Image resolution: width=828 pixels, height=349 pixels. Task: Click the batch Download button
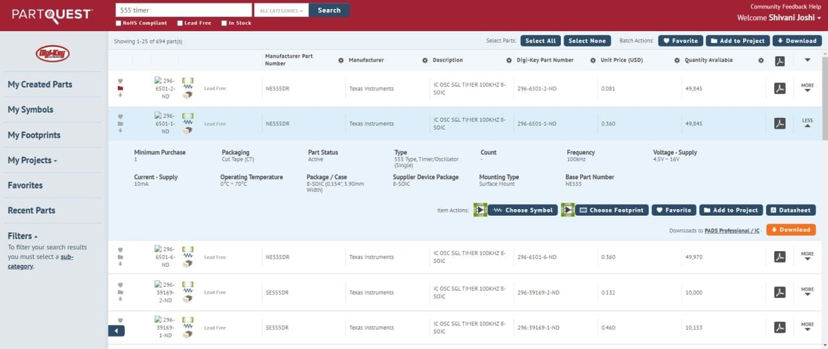(x=797, y=41)
